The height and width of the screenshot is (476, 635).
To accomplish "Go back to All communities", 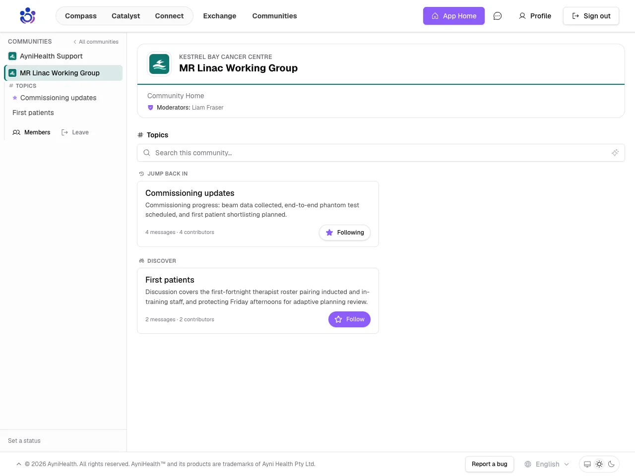I will click(x=96, y=42).
